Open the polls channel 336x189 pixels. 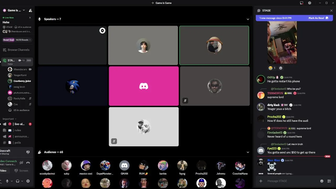[17, 143]
